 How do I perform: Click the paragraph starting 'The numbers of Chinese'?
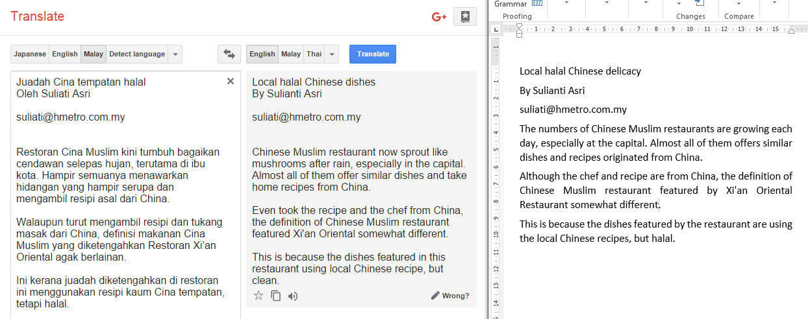[656, 143]
